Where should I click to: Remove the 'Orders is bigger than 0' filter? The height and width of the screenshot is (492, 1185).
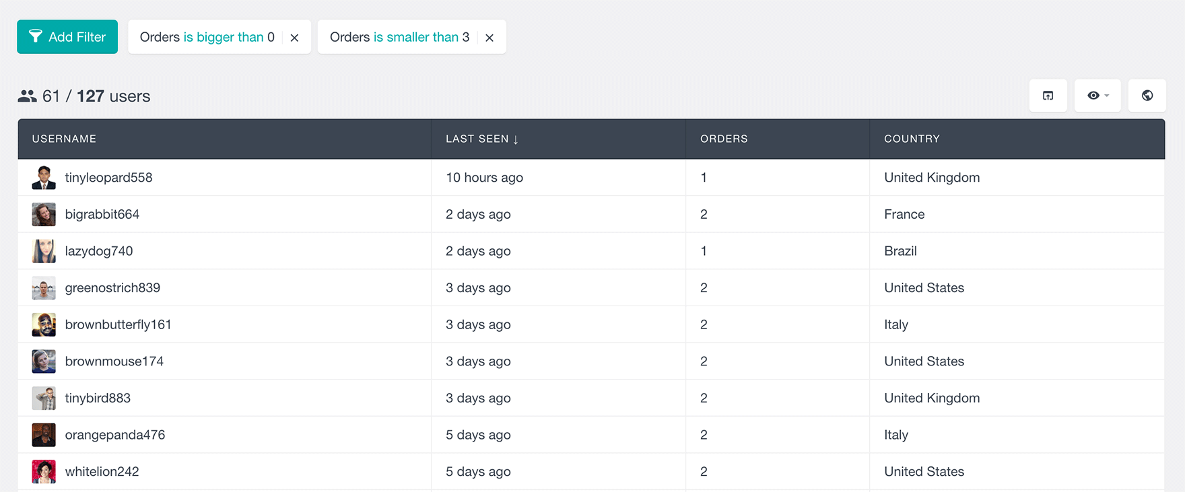click(294, 38)
